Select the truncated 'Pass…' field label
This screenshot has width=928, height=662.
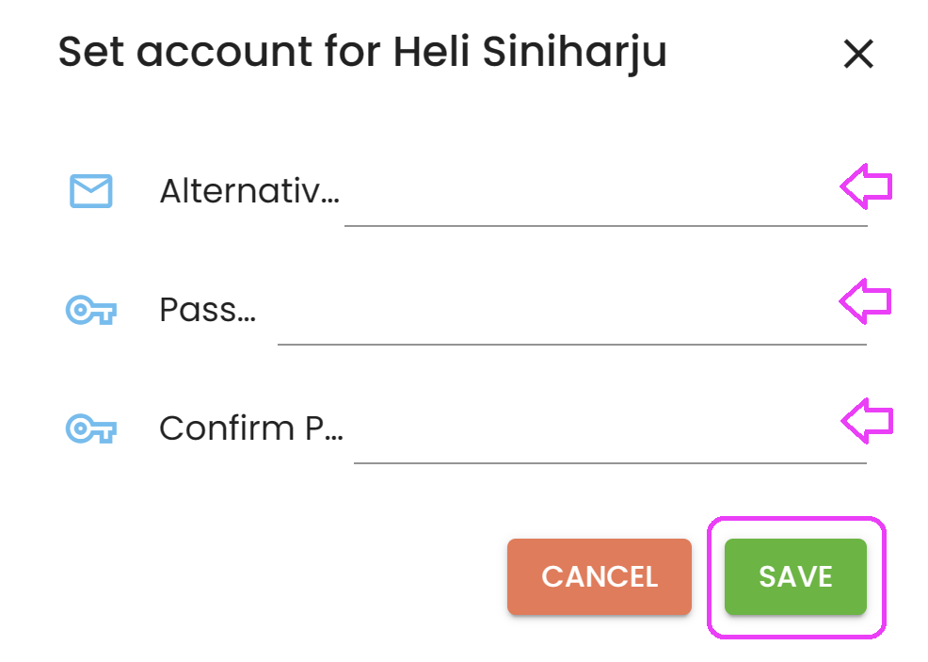(x=208, y=310)
